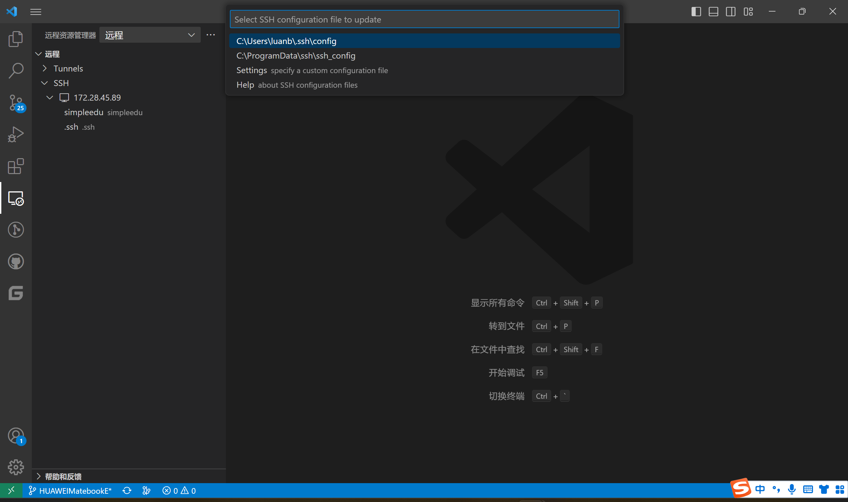Open the hamburger application menu

pos(36,12)
